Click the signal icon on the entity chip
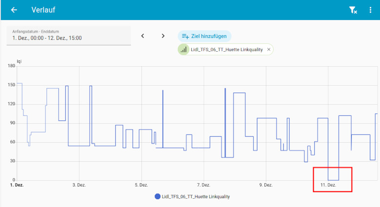The width and height of the screenshot is (380, 207). [183, 49]
